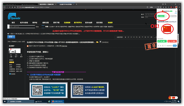
Task: Bookmark this page with the star icon
Action: (160, 7)
